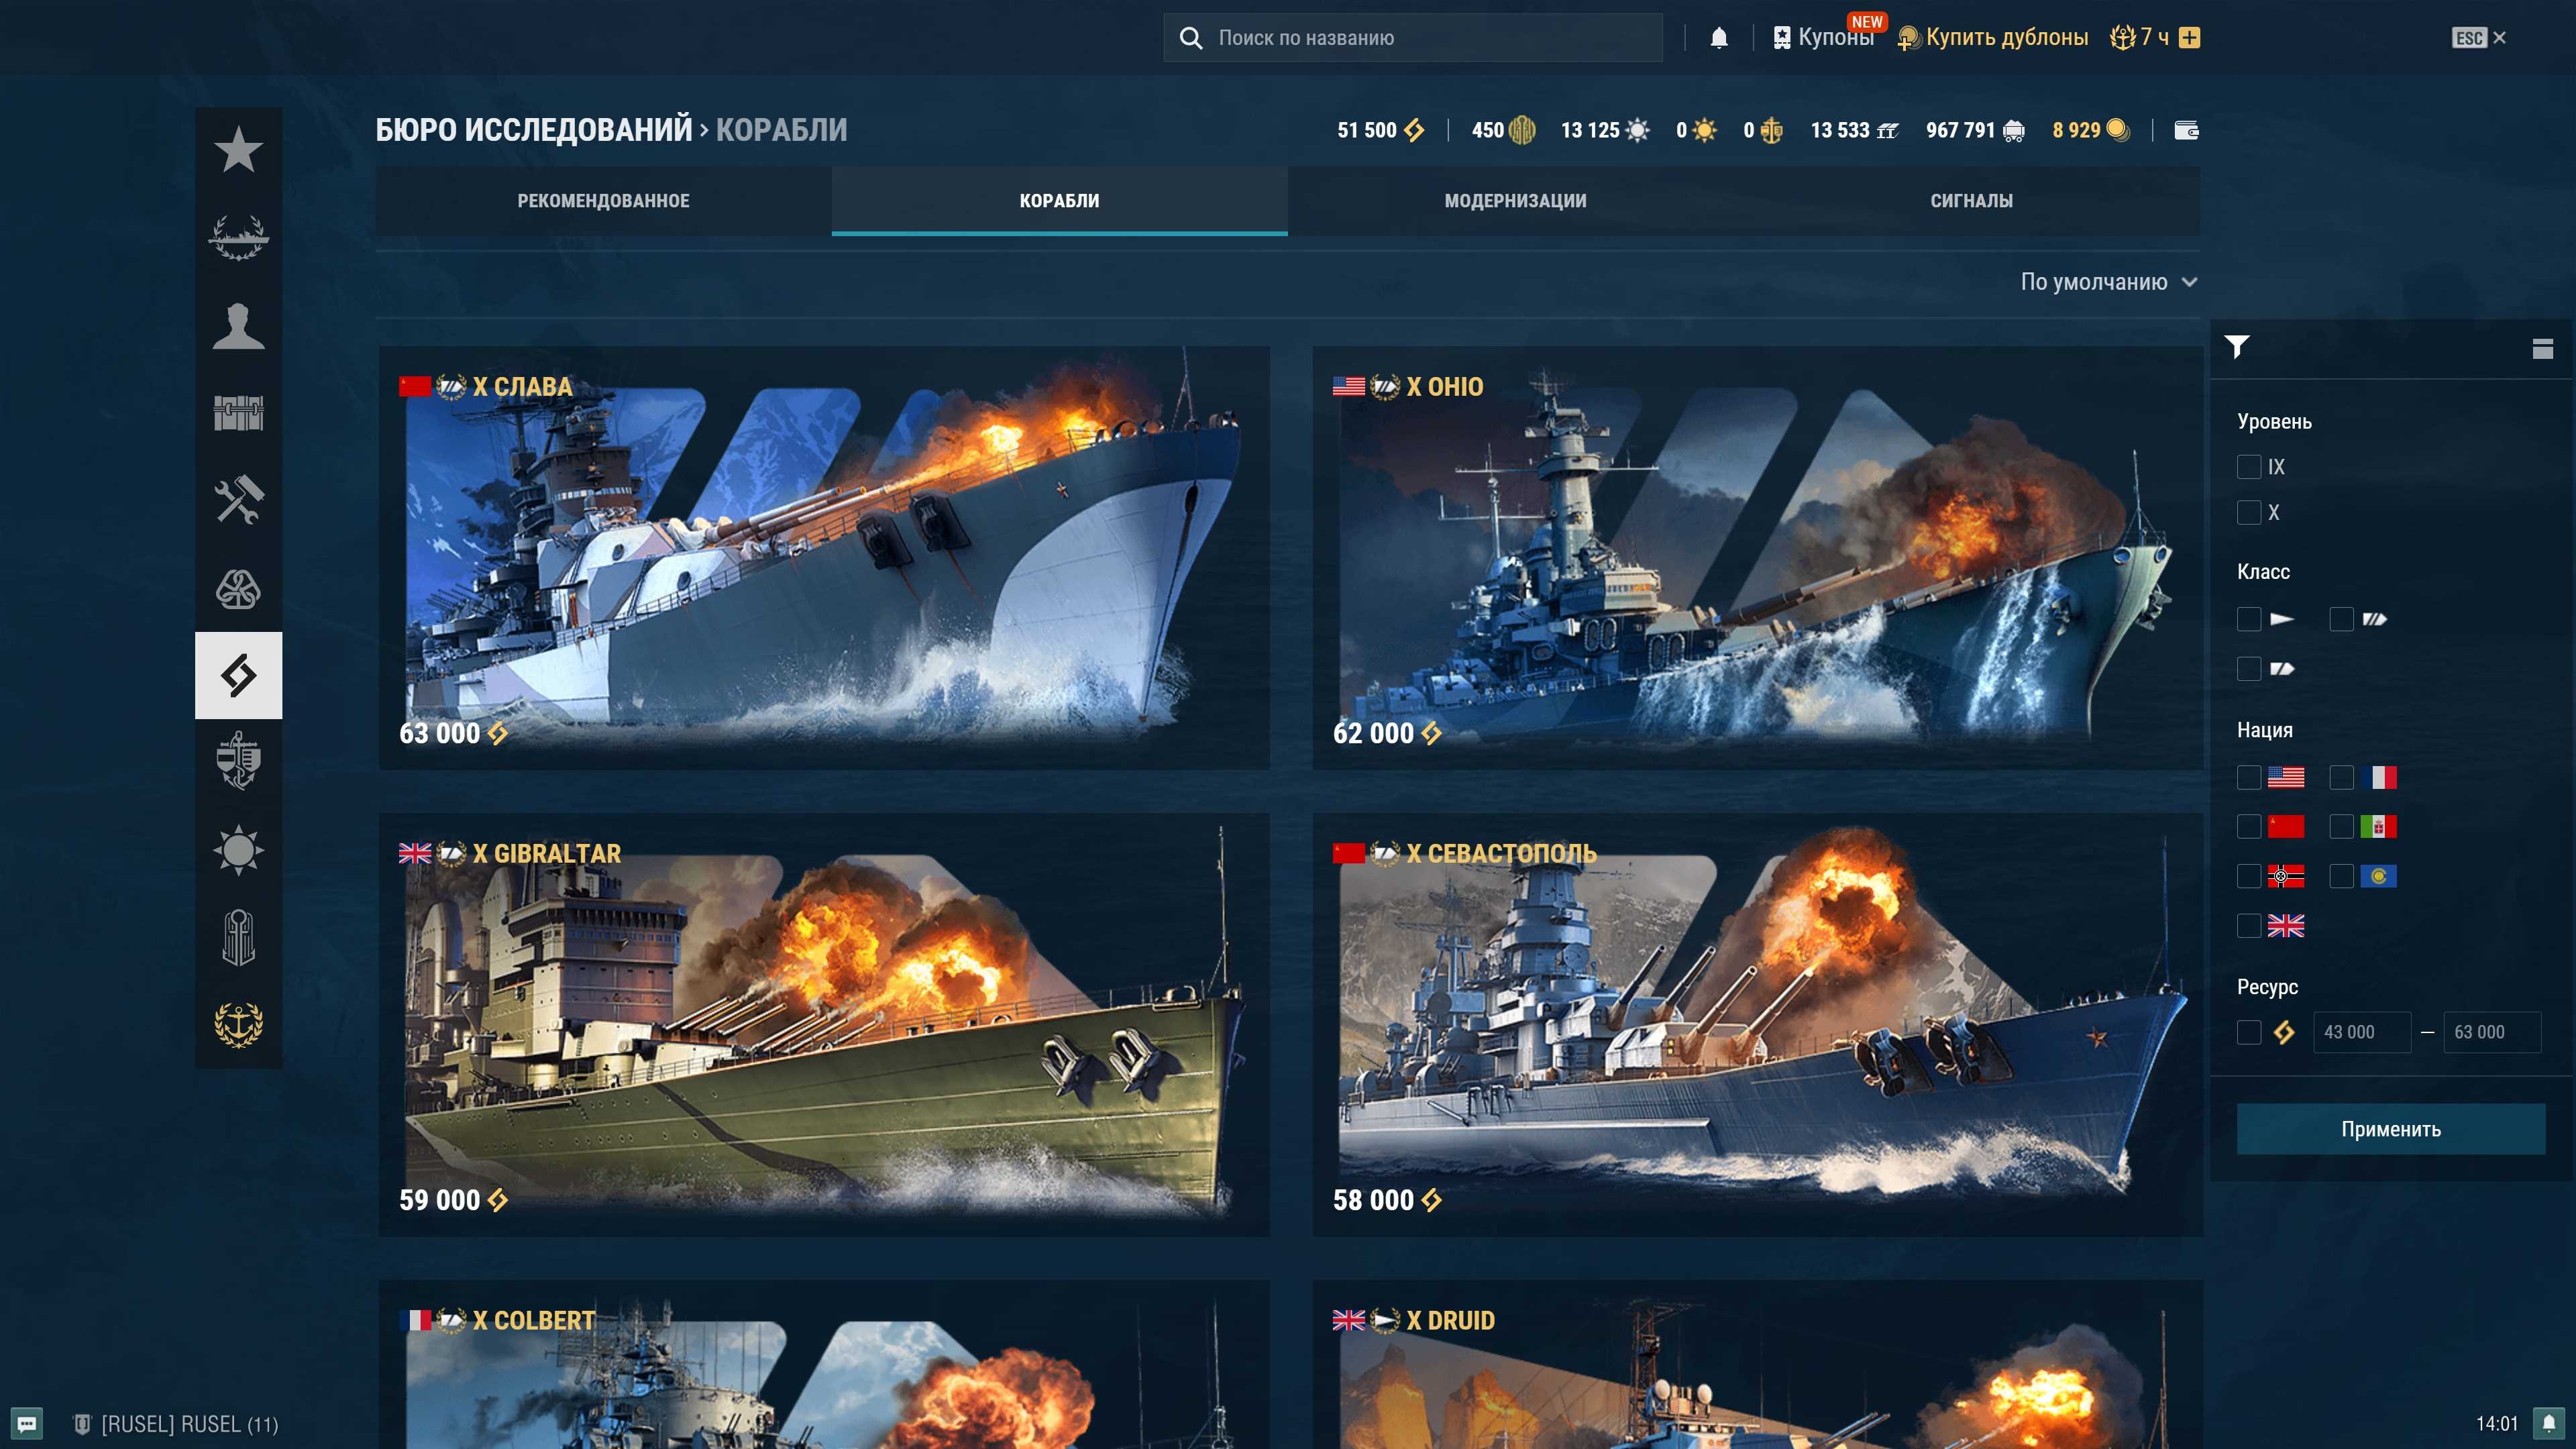The image size is (2576, 1449).
Task: Open the X Colbert ship card
Action: click(824, 1364)
